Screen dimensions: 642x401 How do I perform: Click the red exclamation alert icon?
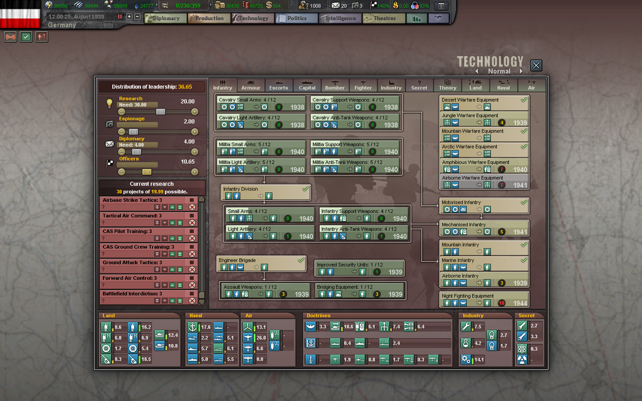(x=41, y=37)
